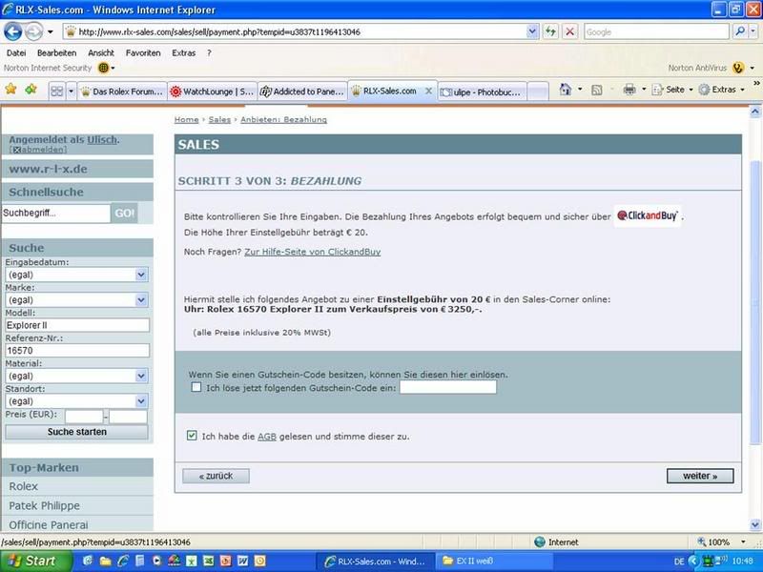Open the Favoriten menu

143,53
